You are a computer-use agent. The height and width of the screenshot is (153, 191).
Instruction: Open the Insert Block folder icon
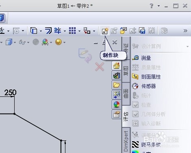point(123,31)
